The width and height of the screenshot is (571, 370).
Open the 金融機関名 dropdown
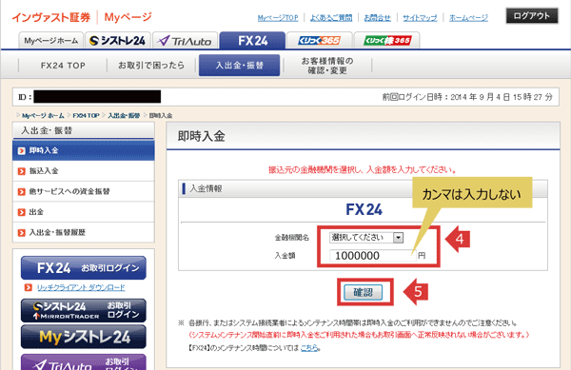coord(366,238)
